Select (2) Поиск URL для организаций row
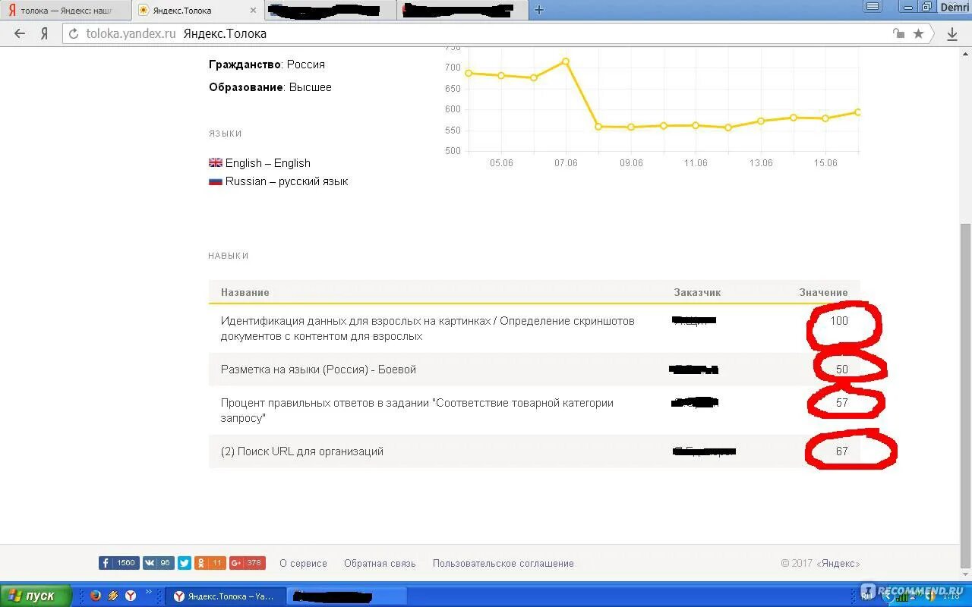The width and height of the screenshot is (972, 607). [x=534, y=451]
